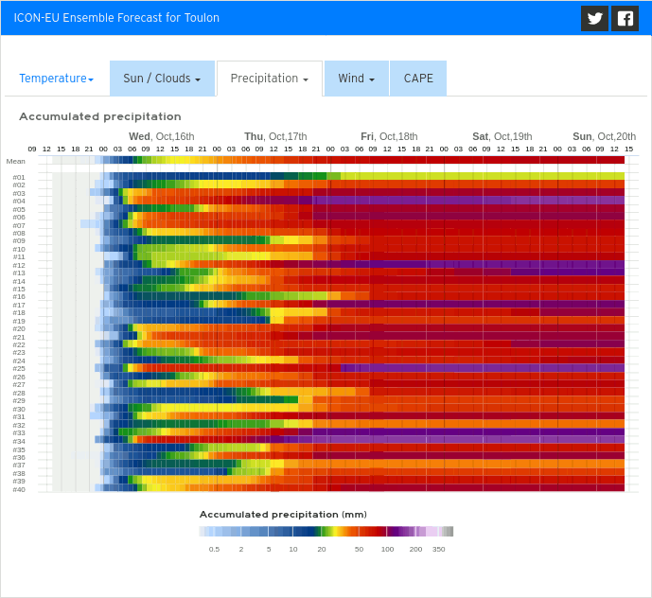This screenshot has height=598, width=652.
Task: Select ensemble member #01 label
Action: point(19,177)
